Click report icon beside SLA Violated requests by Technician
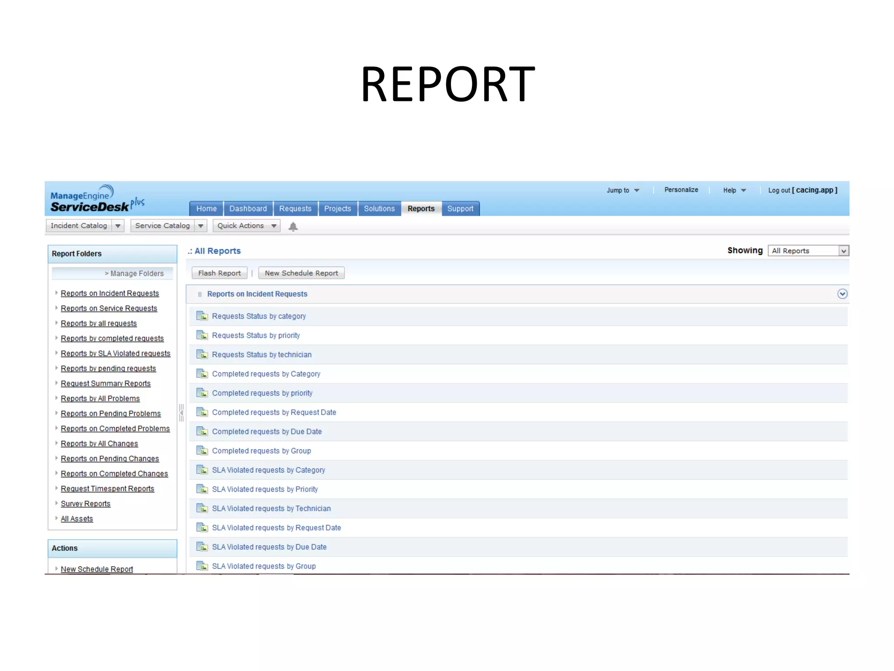The height and width of the screenshot is (671, 894). (x=202, y=508)
